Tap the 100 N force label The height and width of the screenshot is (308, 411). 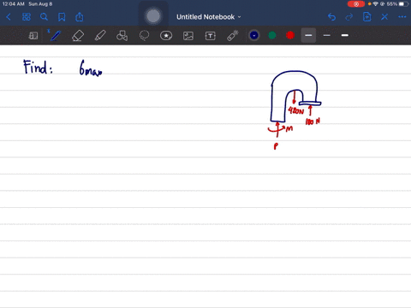pyautogui.click(x=313, y=121)
